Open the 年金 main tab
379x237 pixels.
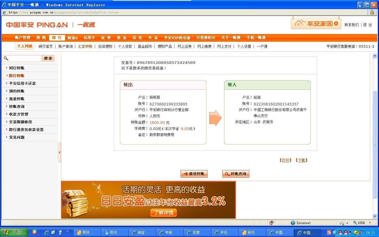point(153,38)
